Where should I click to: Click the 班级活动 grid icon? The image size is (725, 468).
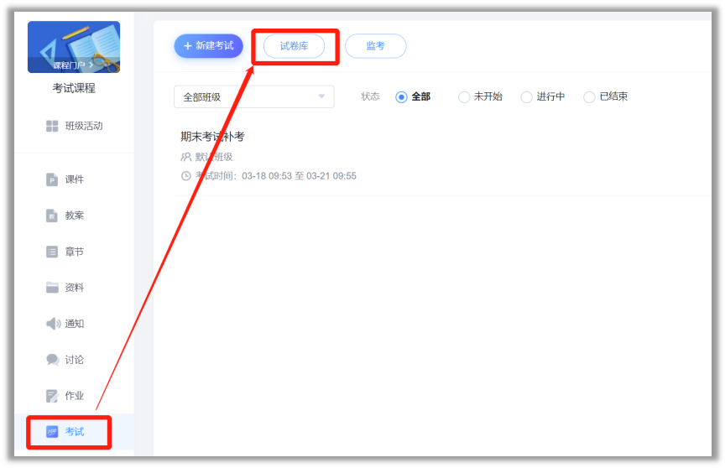coord(52,126)
